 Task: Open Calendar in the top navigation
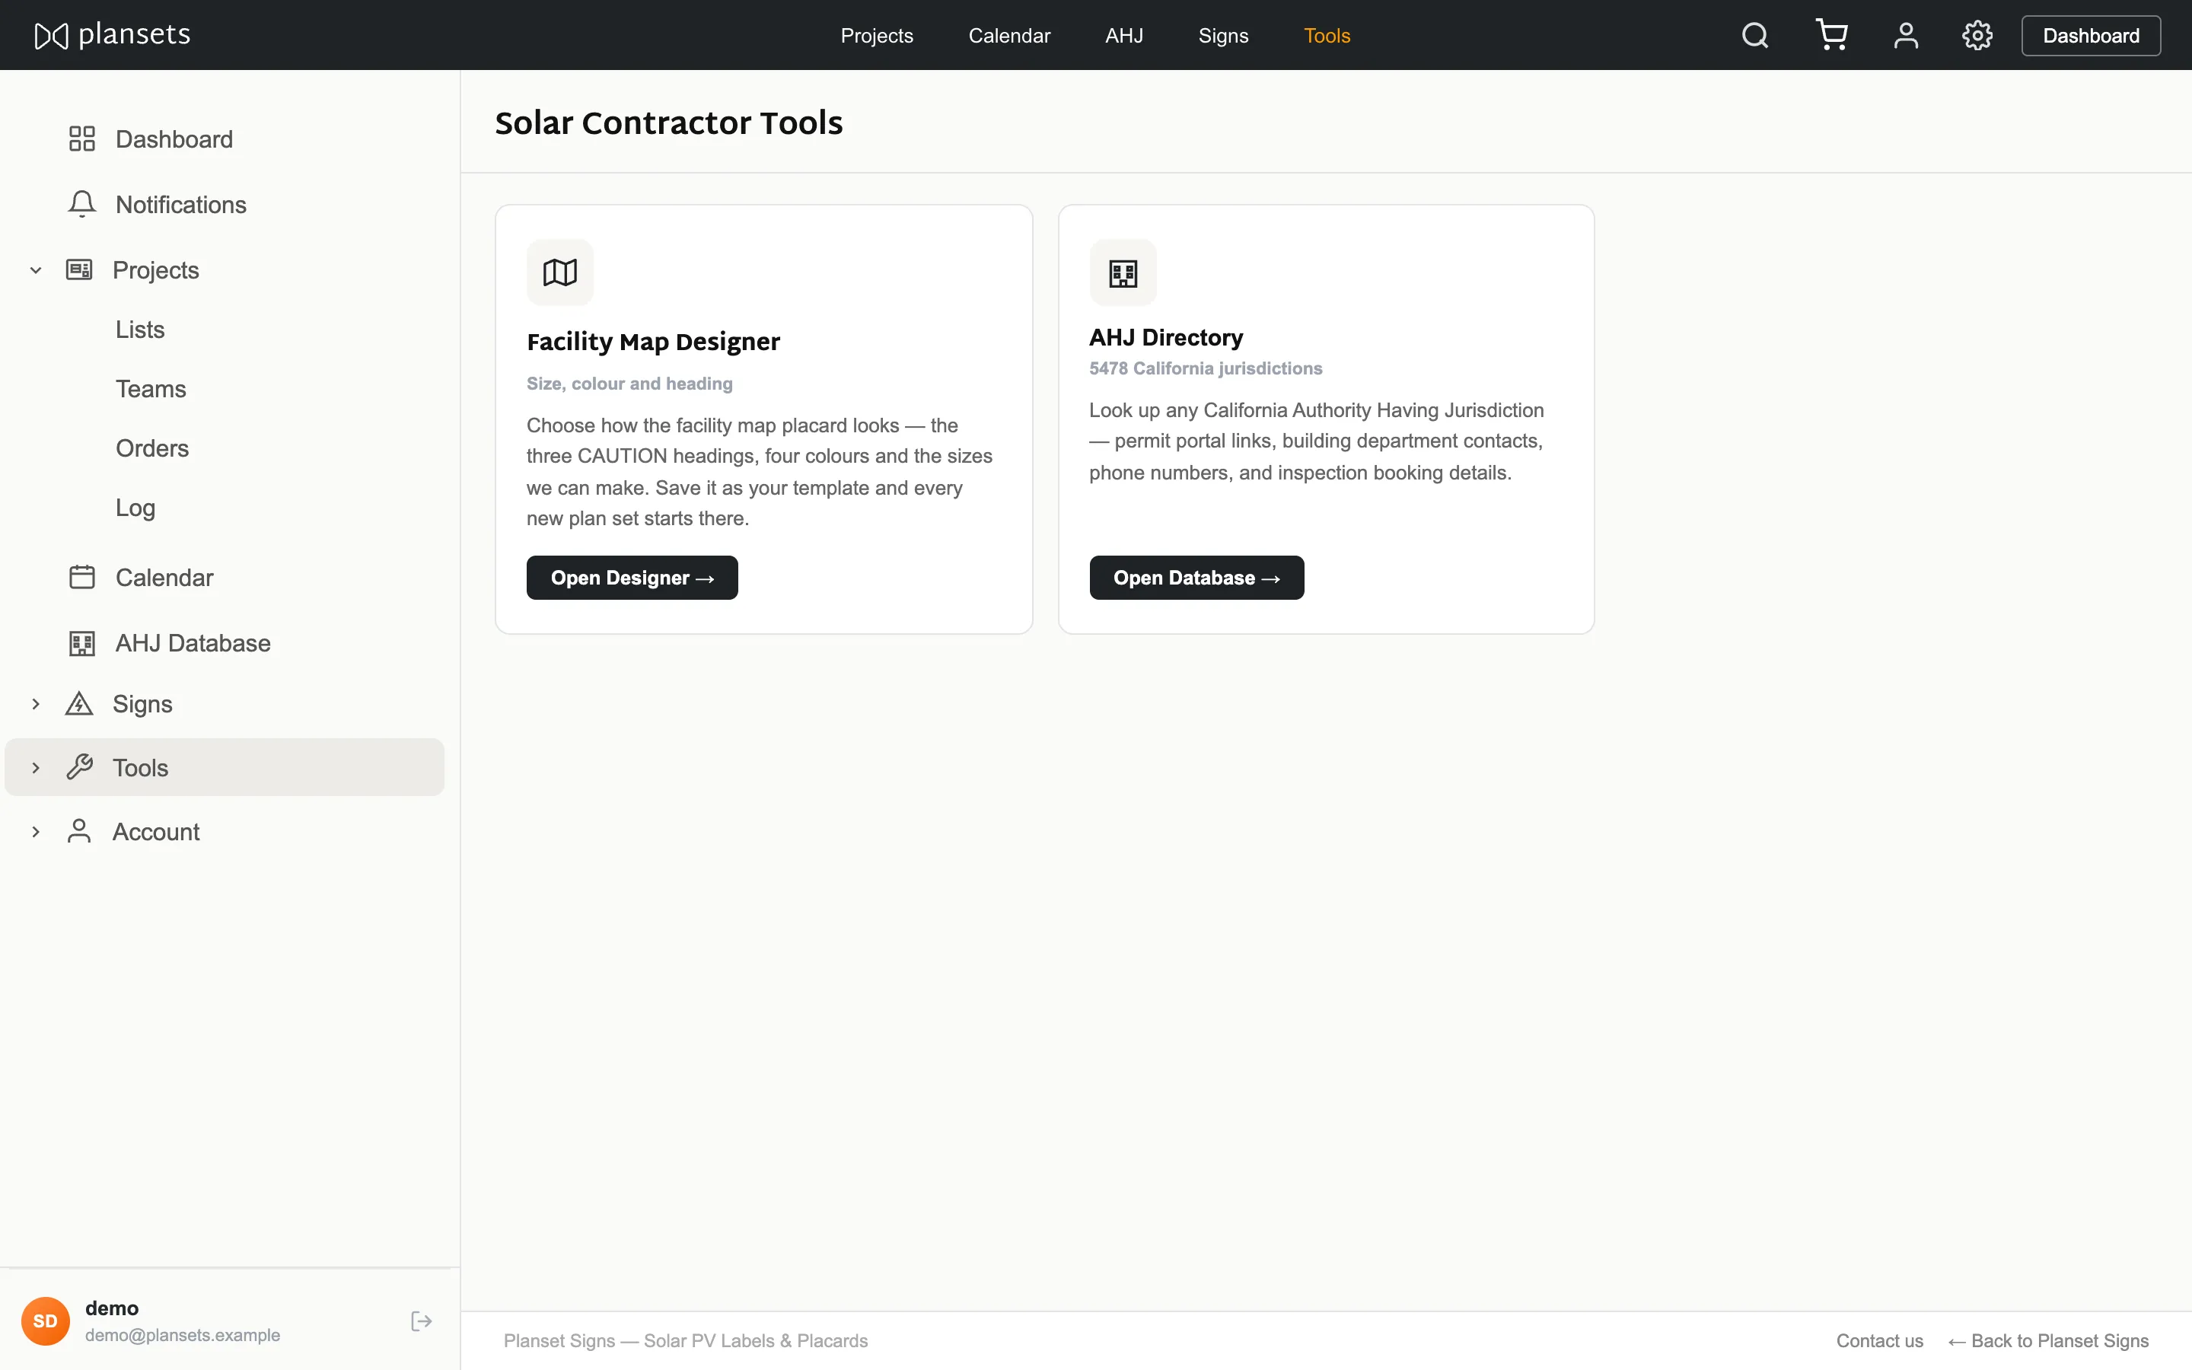[1009, 35]
